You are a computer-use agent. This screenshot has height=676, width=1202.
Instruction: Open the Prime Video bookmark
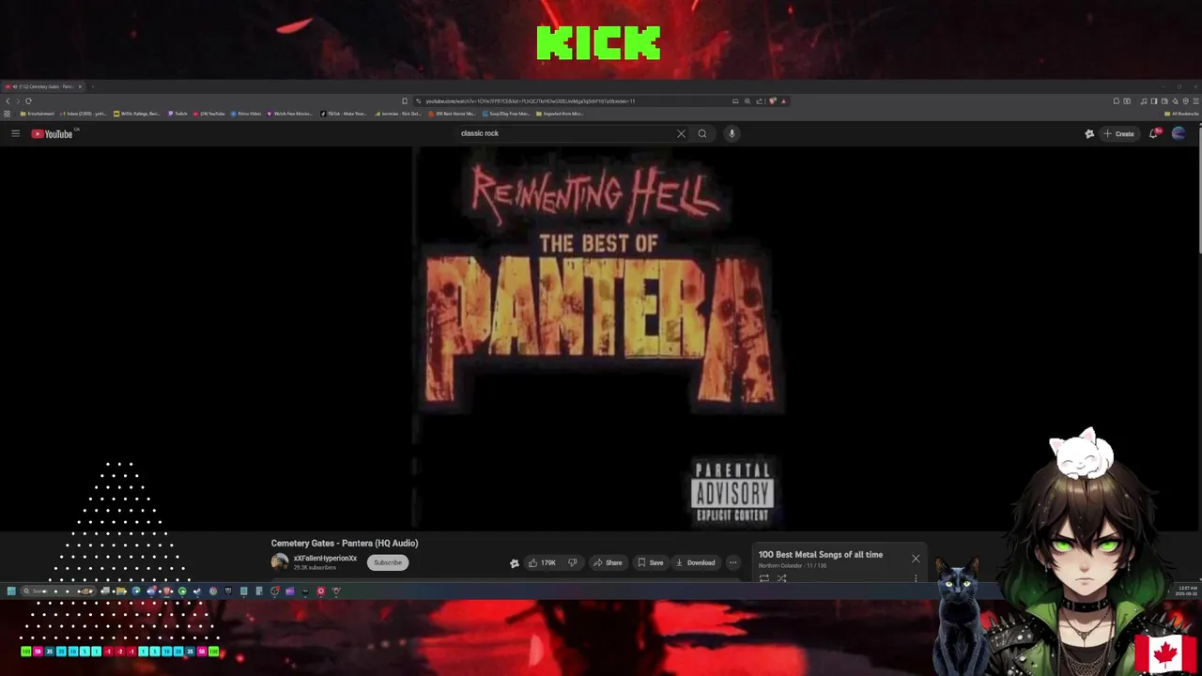coord(246,114)
